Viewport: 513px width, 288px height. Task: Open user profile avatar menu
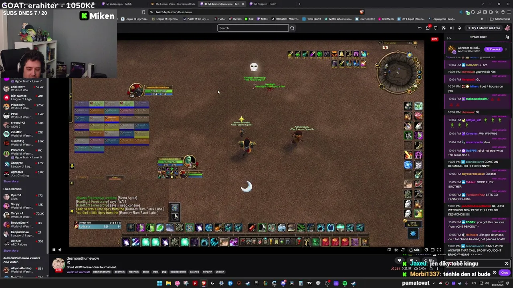coord(507,28)
